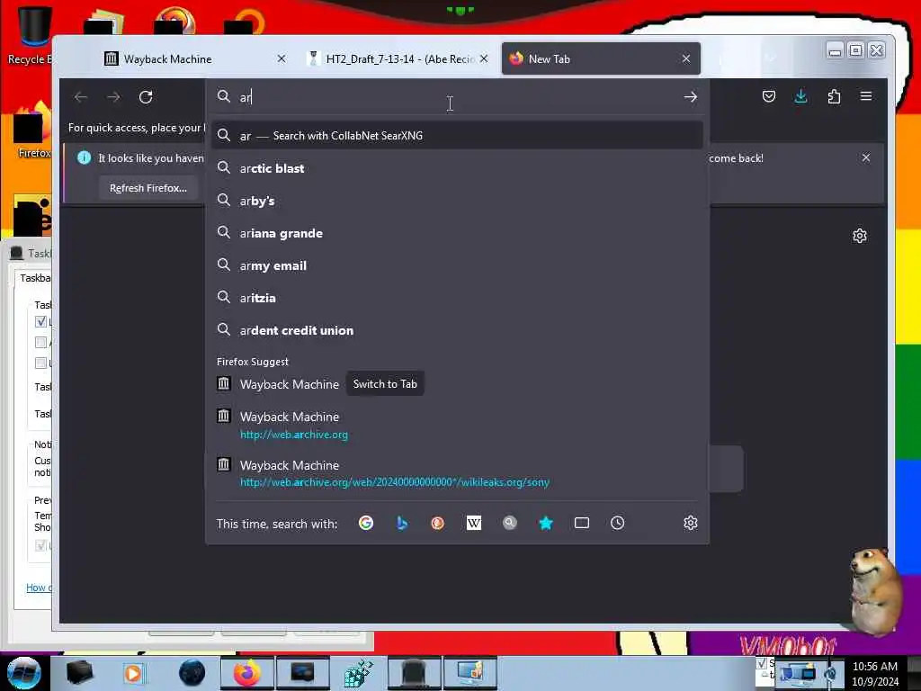This screenshot has width=921, height=691.
Task: Open the Firefox desktop shortcut
Action: click(x=32, y=130)
